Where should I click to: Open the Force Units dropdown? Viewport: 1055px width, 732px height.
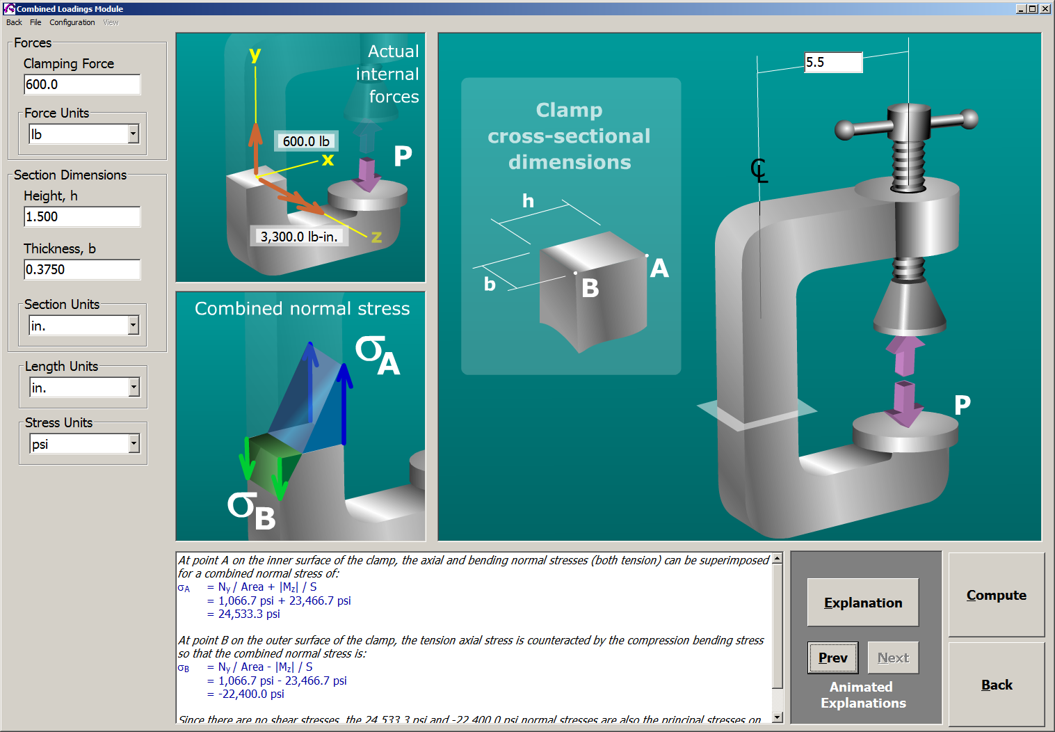(x=133, y=134)
